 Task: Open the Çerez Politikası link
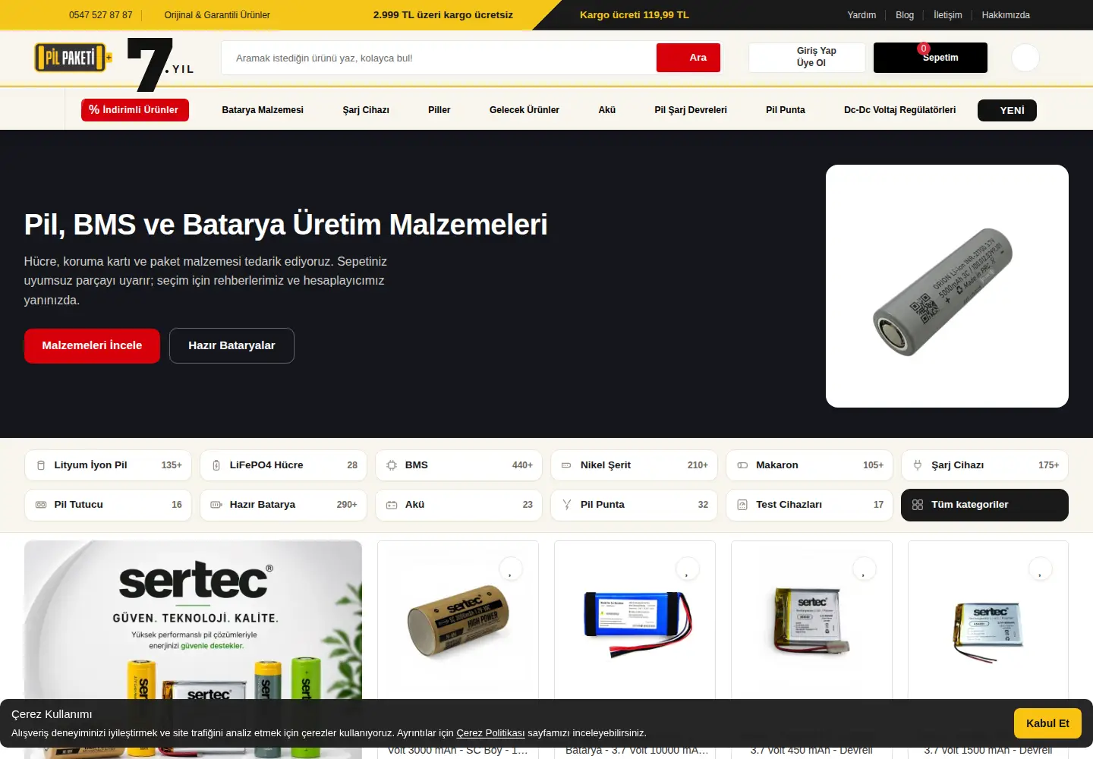[x=490, y=733]
